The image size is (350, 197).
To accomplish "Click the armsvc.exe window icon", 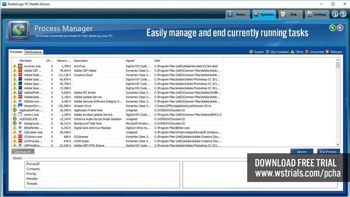I will [x=20, y=114].
